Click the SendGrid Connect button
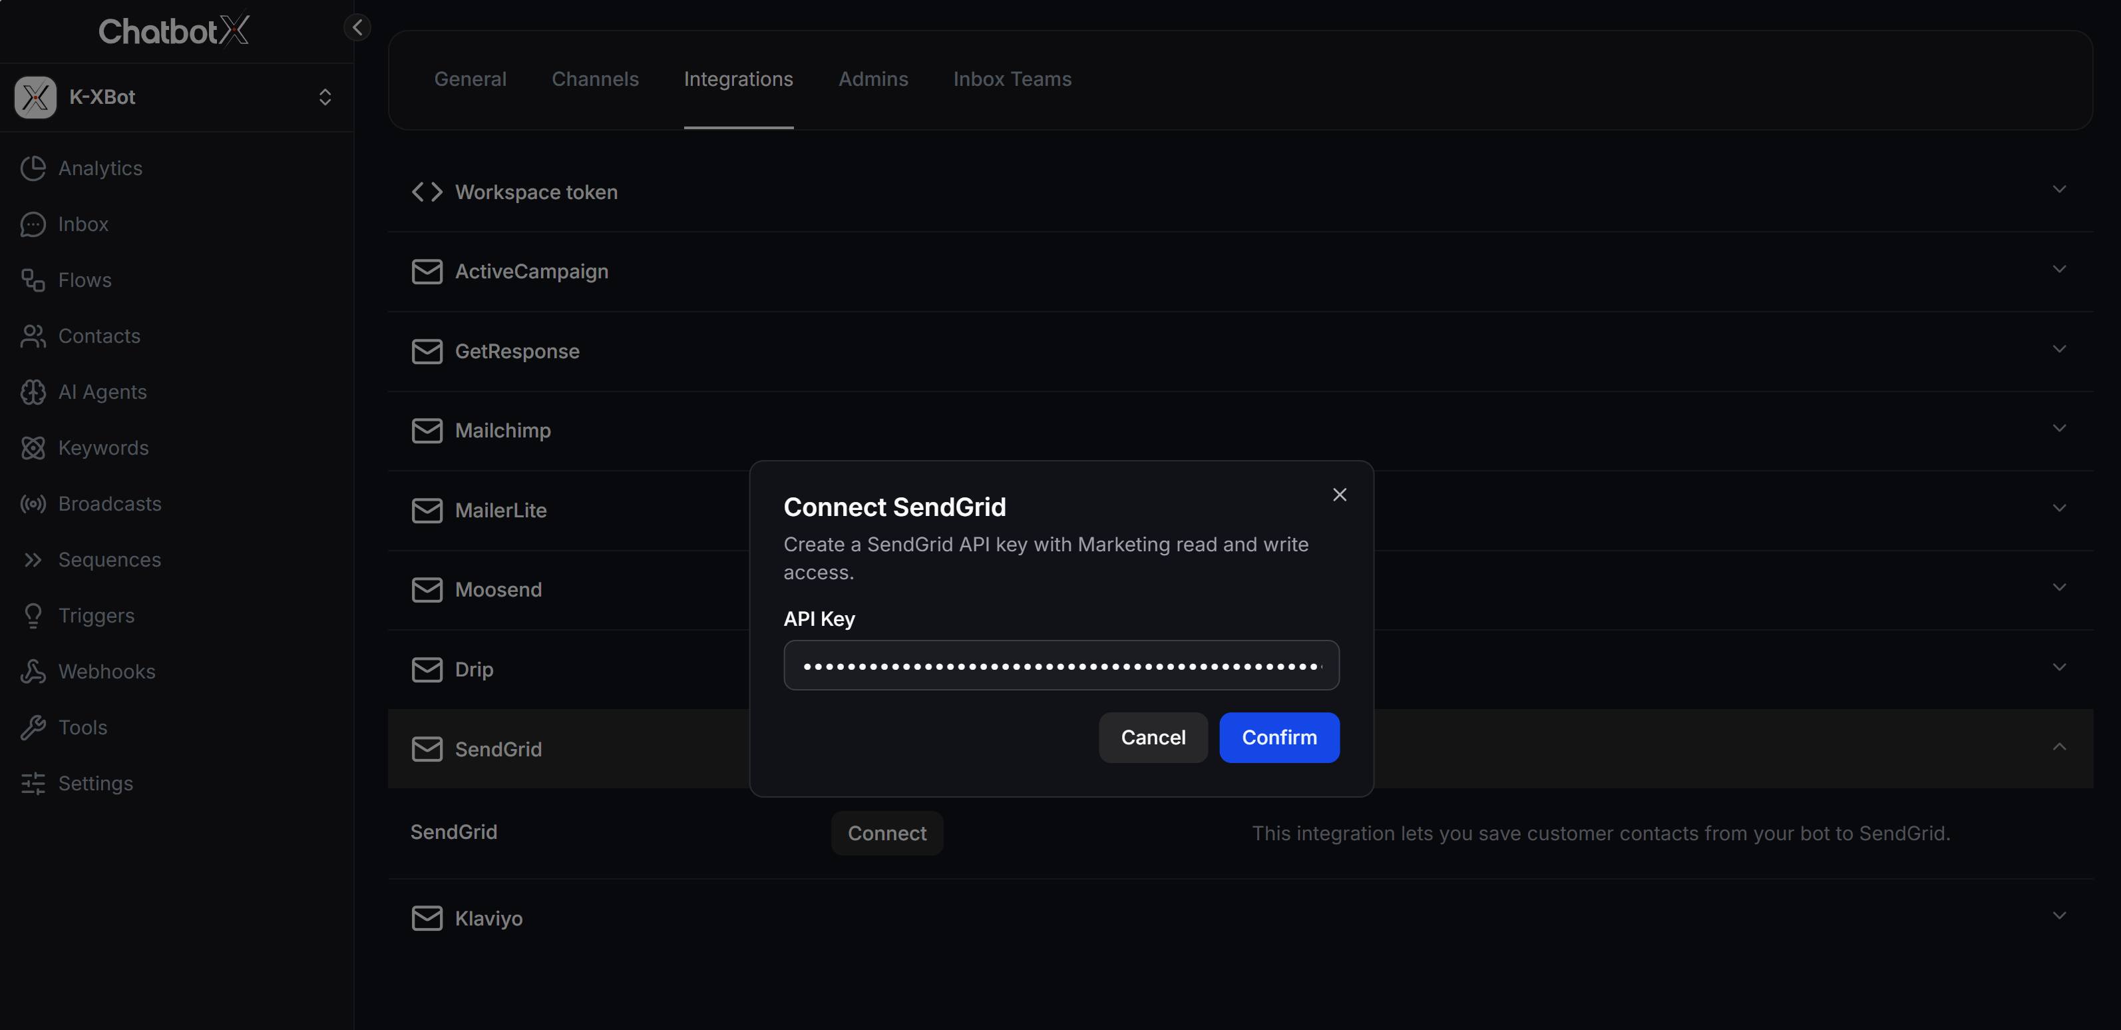Screen dimensions: 2121x1030 coord(886,834)
